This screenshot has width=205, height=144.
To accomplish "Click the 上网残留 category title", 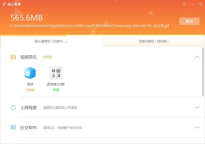I will point(28,108).
